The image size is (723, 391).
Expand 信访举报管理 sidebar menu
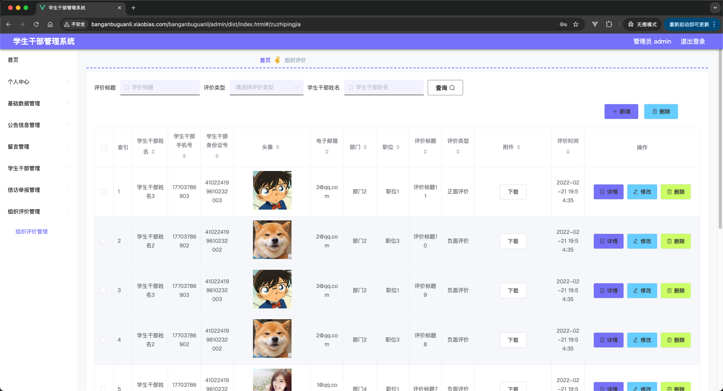[x=39, y=190]
